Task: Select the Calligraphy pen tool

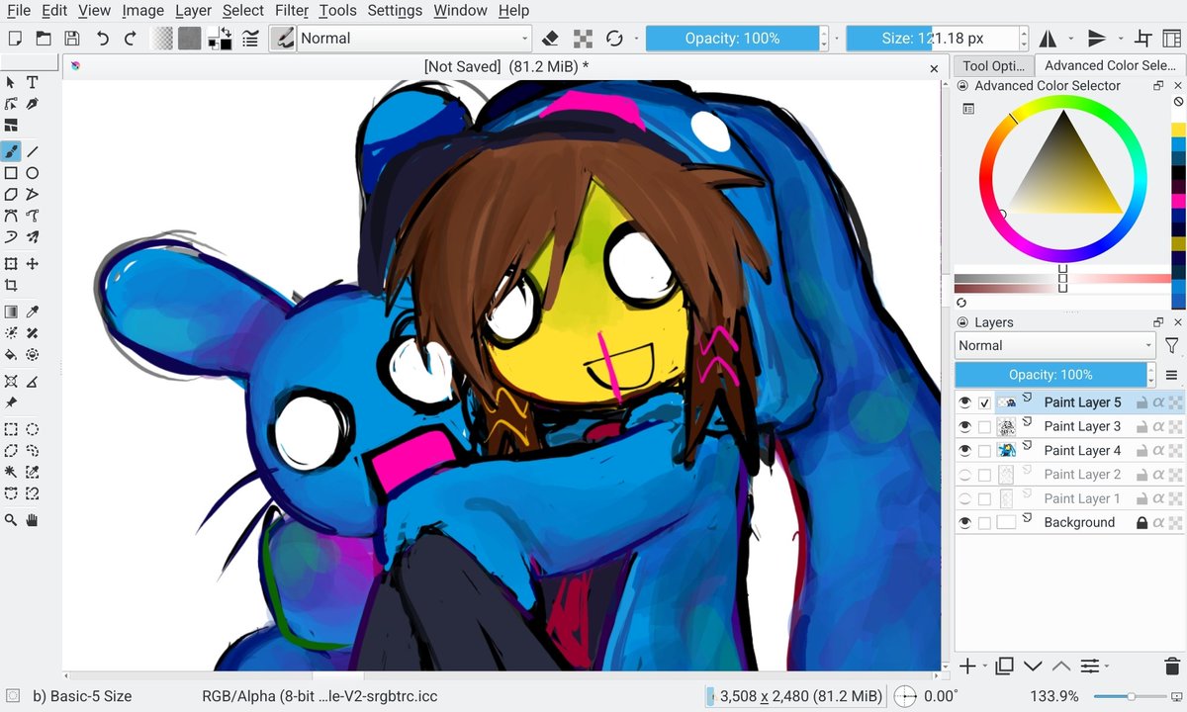Action: click(33, 104)
